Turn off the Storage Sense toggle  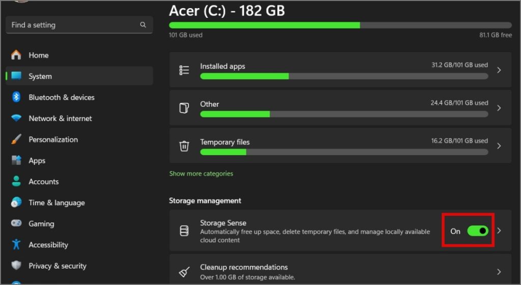(x=477, y=231)
